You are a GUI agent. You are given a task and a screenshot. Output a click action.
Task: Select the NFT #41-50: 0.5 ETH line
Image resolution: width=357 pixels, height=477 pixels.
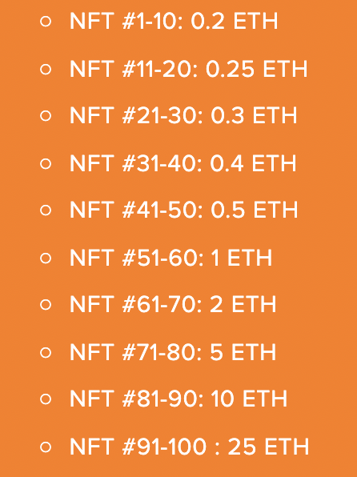184,210
